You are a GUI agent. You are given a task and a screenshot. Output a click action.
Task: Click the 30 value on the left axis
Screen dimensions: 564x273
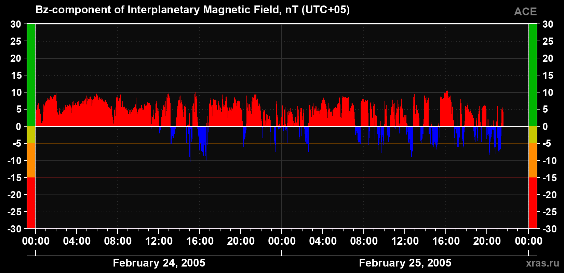[16, 24]
